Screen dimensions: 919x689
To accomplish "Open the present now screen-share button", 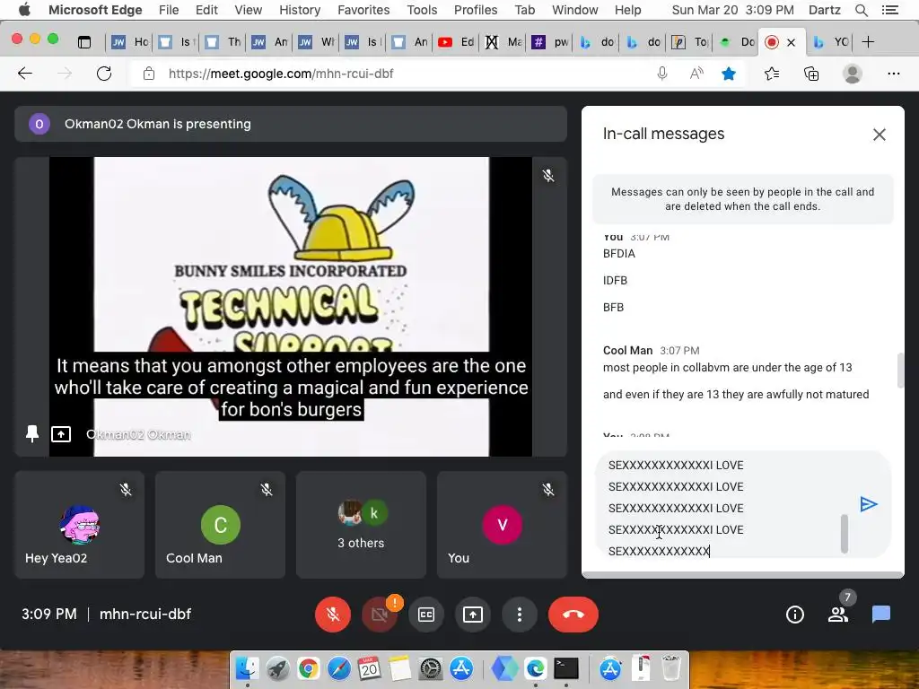I will click(x=472, y=614).
